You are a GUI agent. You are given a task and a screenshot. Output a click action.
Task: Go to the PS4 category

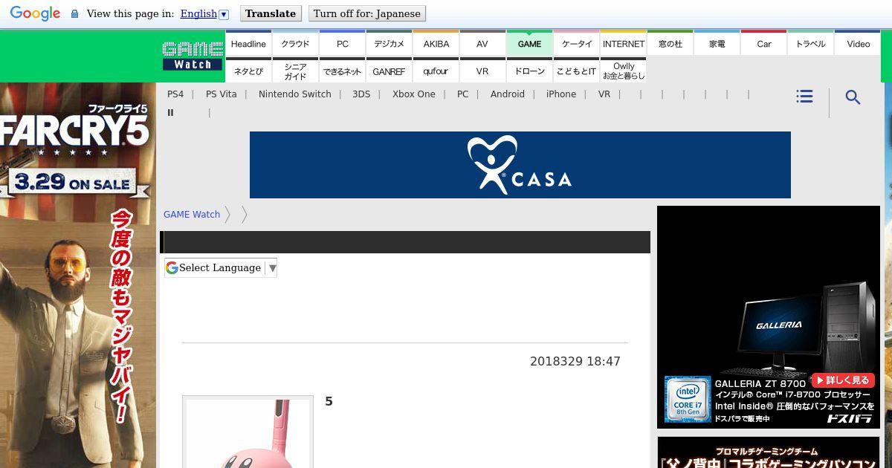pyautogui.click(x=175, y=94)
